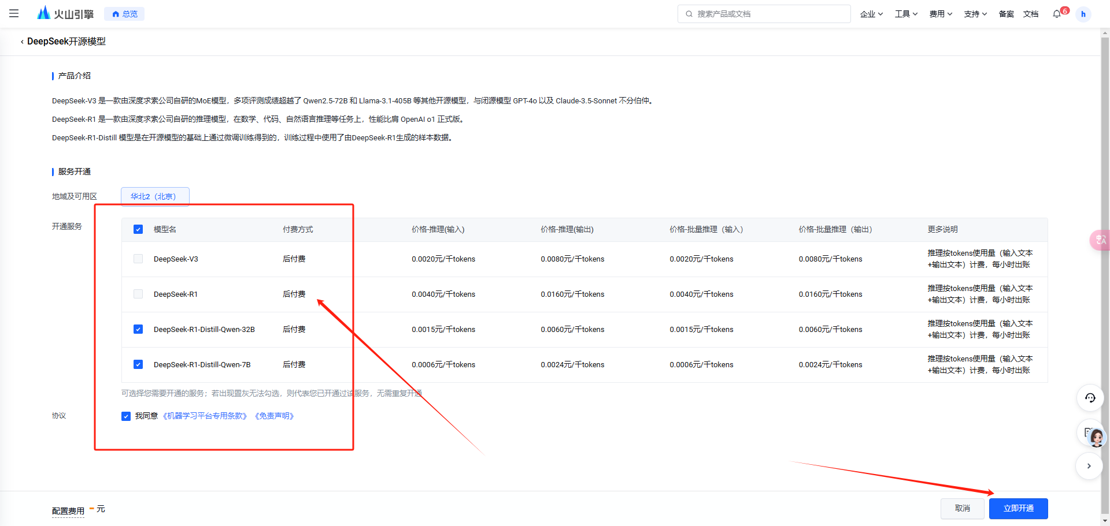This screenshot has height=526, width=1110.
Task: Click the 立即开通 button
Action: pos(1018,508)
